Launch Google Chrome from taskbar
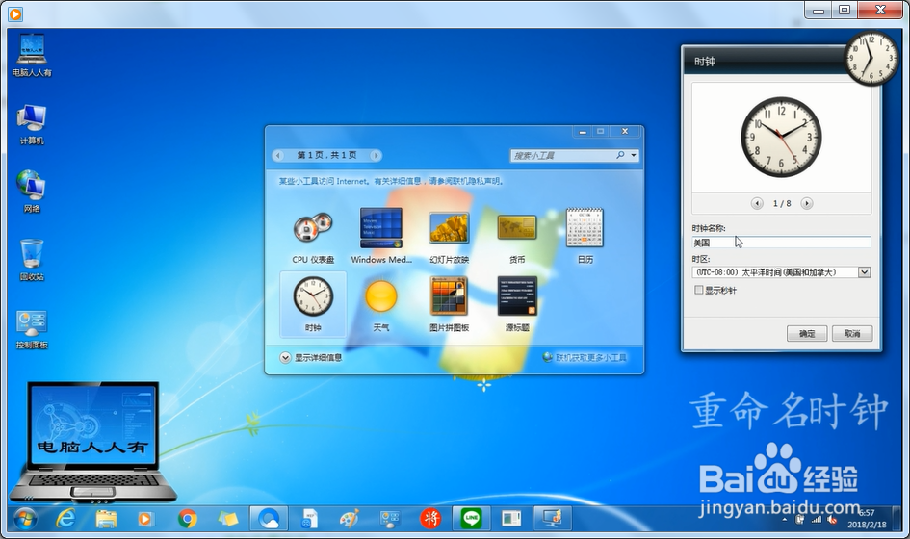This screenshot has width=910, height=539. point(187,519)
